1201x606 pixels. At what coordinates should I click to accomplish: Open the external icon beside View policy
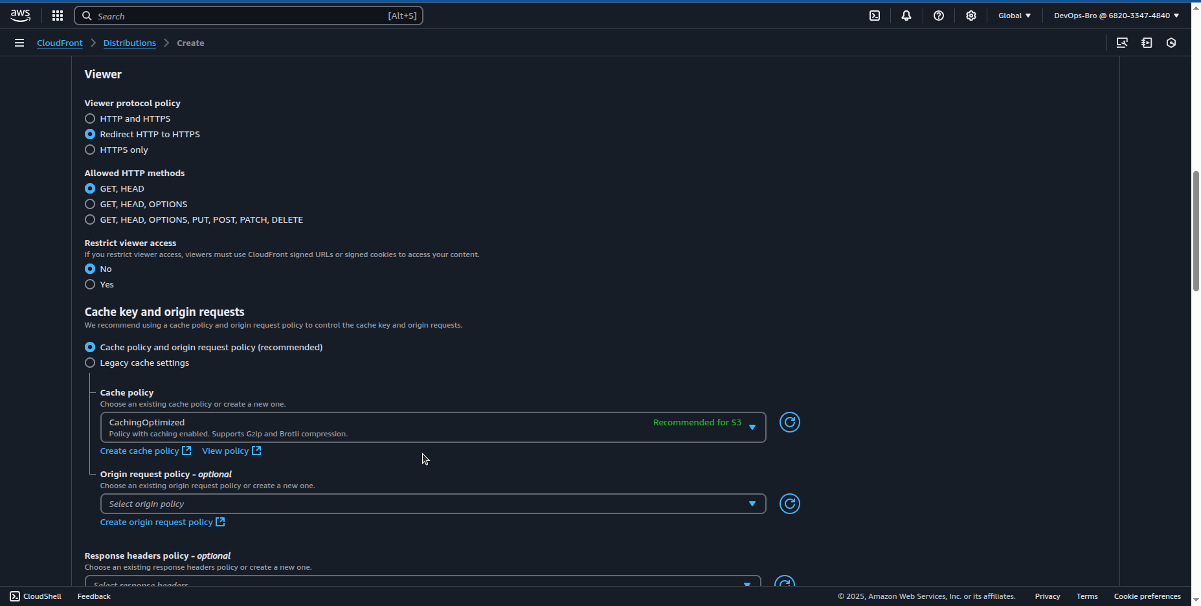pos(256,451)
